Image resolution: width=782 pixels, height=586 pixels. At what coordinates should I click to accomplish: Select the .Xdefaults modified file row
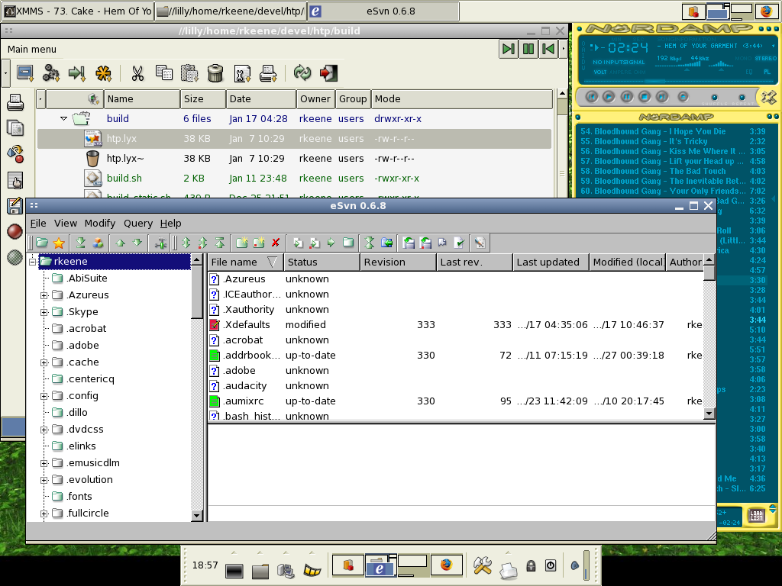pos(455,325)
